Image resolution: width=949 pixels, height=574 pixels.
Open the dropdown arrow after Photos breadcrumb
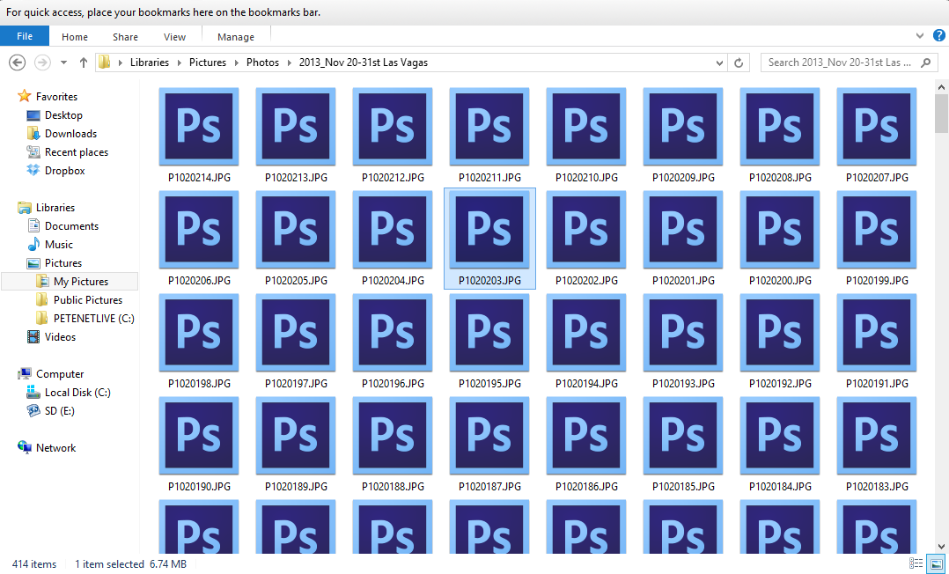click(290, 63)
